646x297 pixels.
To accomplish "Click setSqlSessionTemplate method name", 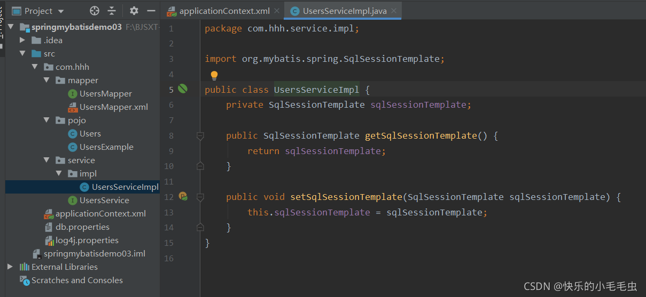I will 346,197.
